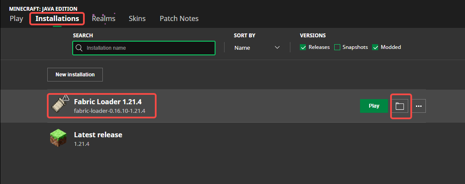465x184 pixels.
Task: Open the Sort By Name dropdown
Action: (x=257, y=48)
